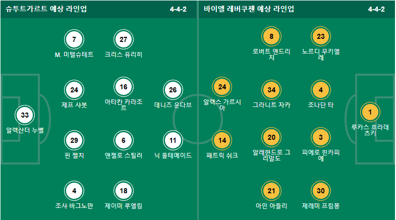Select the yellow number 30 player circle

[x=321, y=191]
